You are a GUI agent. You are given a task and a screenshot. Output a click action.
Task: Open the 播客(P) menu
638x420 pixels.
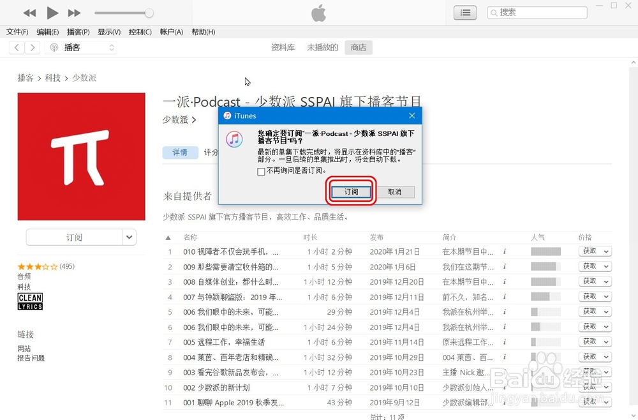pyautogui.click(x=78, y=32)
